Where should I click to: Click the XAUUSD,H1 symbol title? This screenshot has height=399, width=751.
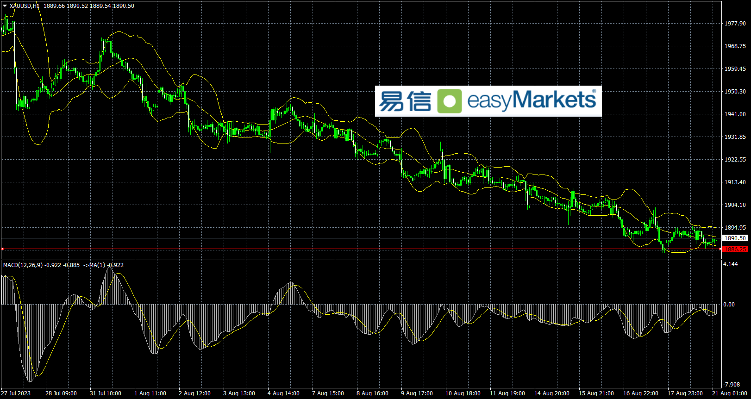pos(24,6)
